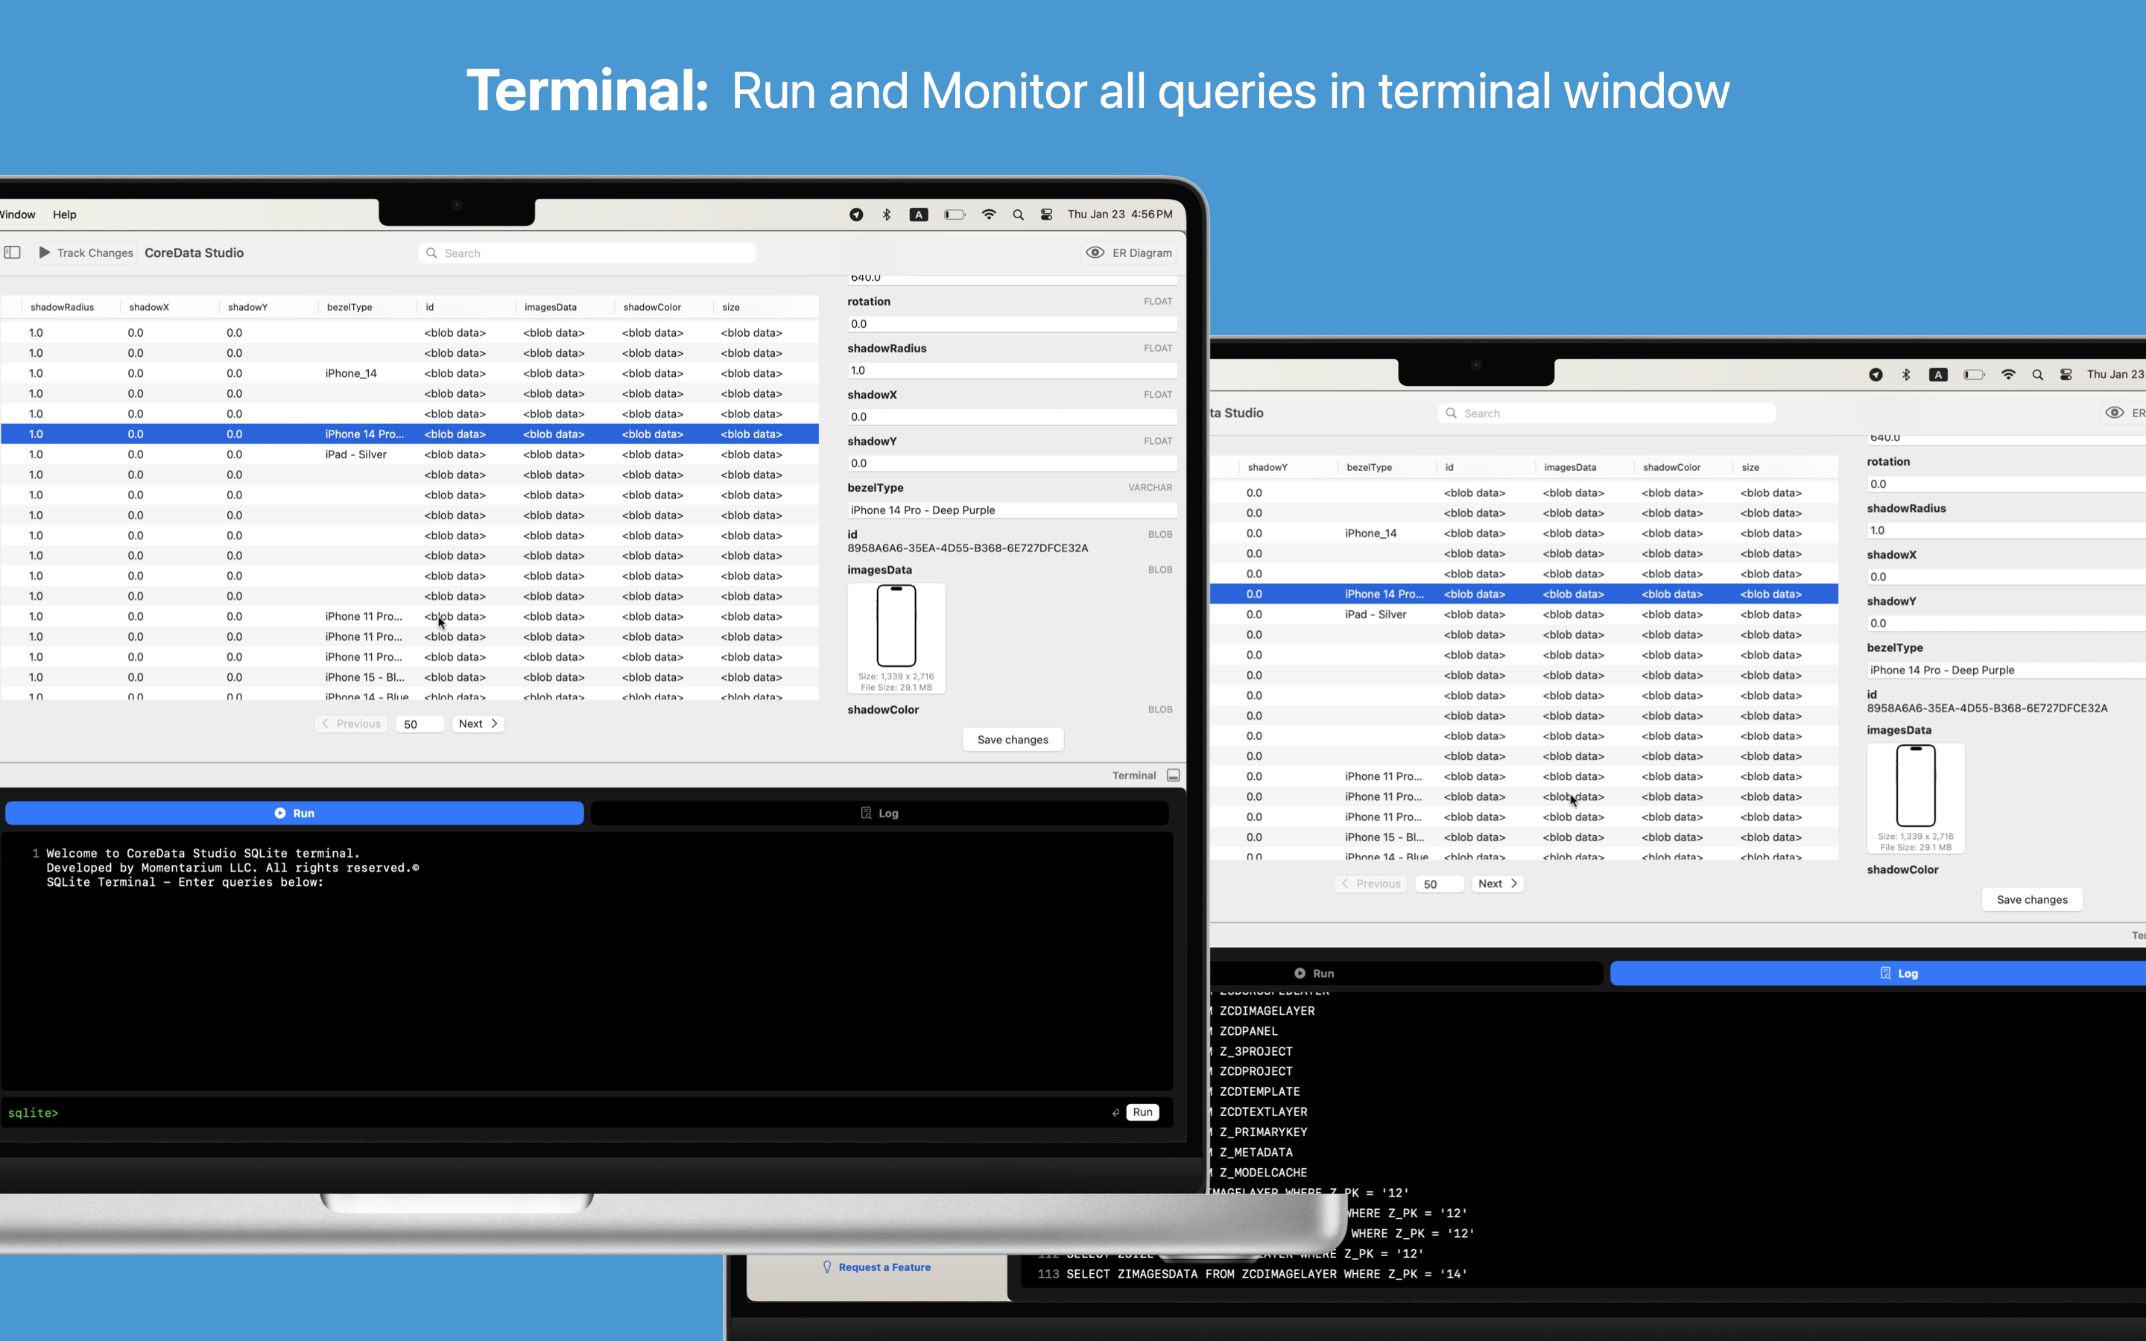
Task: Select the Run tab in left terminal
Action: (294, 814)
